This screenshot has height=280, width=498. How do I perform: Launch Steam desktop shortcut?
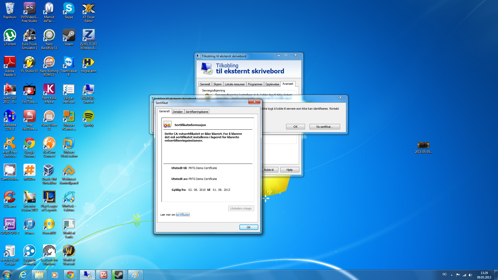point(69,38)
